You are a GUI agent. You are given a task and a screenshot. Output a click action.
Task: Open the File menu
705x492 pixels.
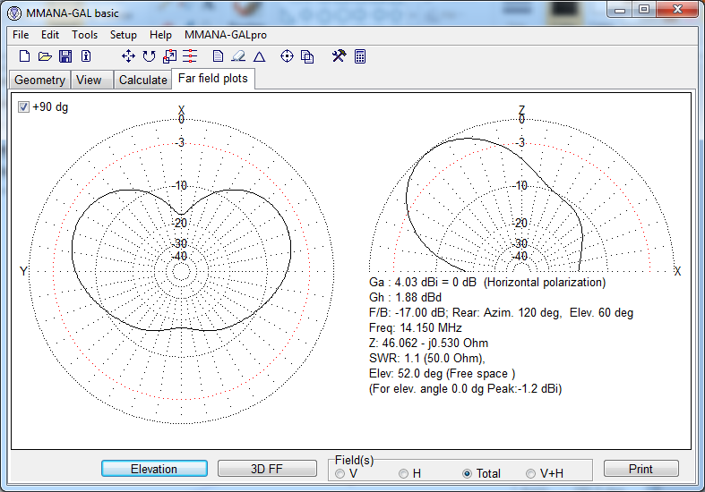[x=21, y=35]
